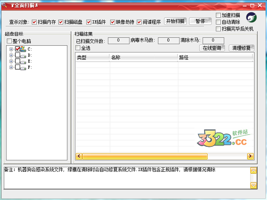This screenshot has height=200, width=267.
Task: Sort results by 名称 column header
Action: 143,58
